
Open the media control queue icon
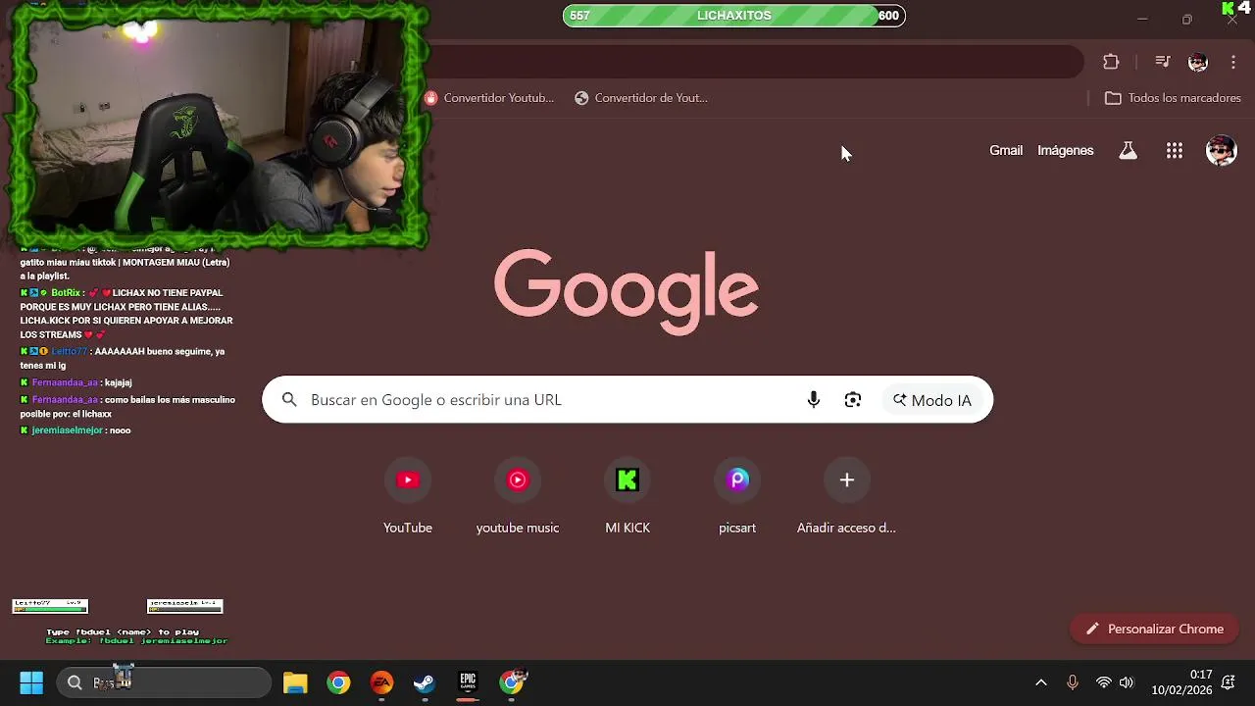point(1163,62)
